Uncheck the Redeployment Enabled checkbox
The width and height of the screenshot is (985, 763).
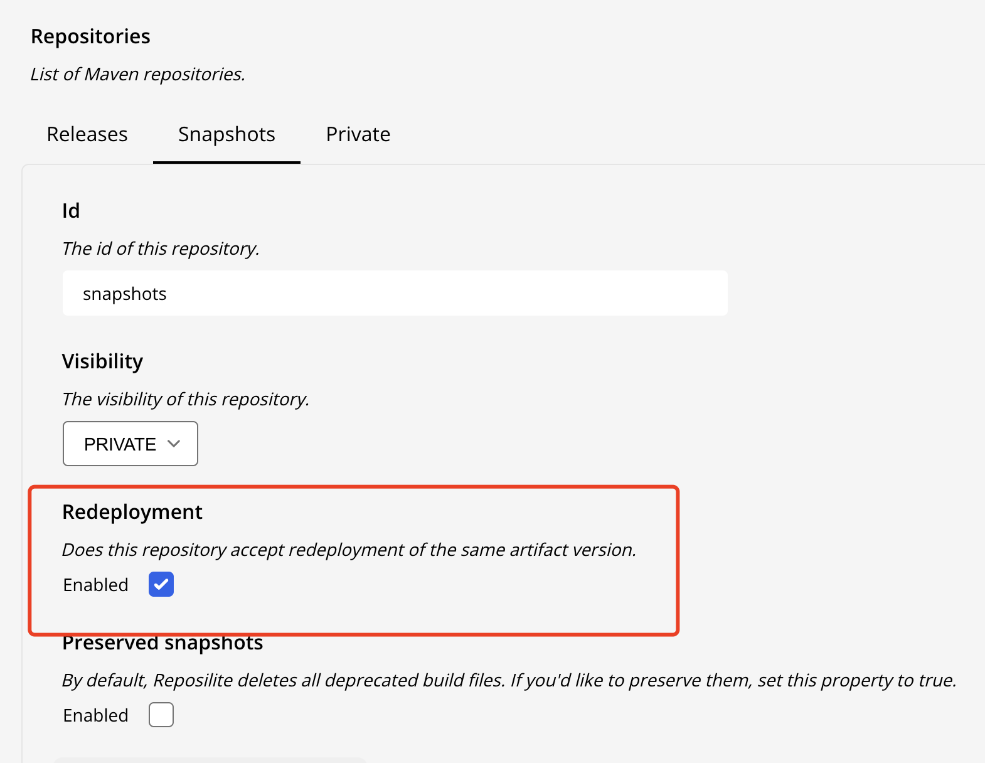pos(161,584)
